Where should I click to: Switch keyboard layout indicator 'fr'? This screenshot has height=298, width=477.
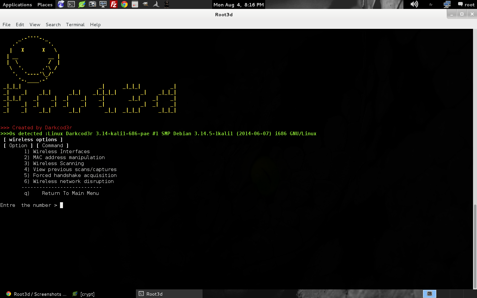tap(431, 5)
